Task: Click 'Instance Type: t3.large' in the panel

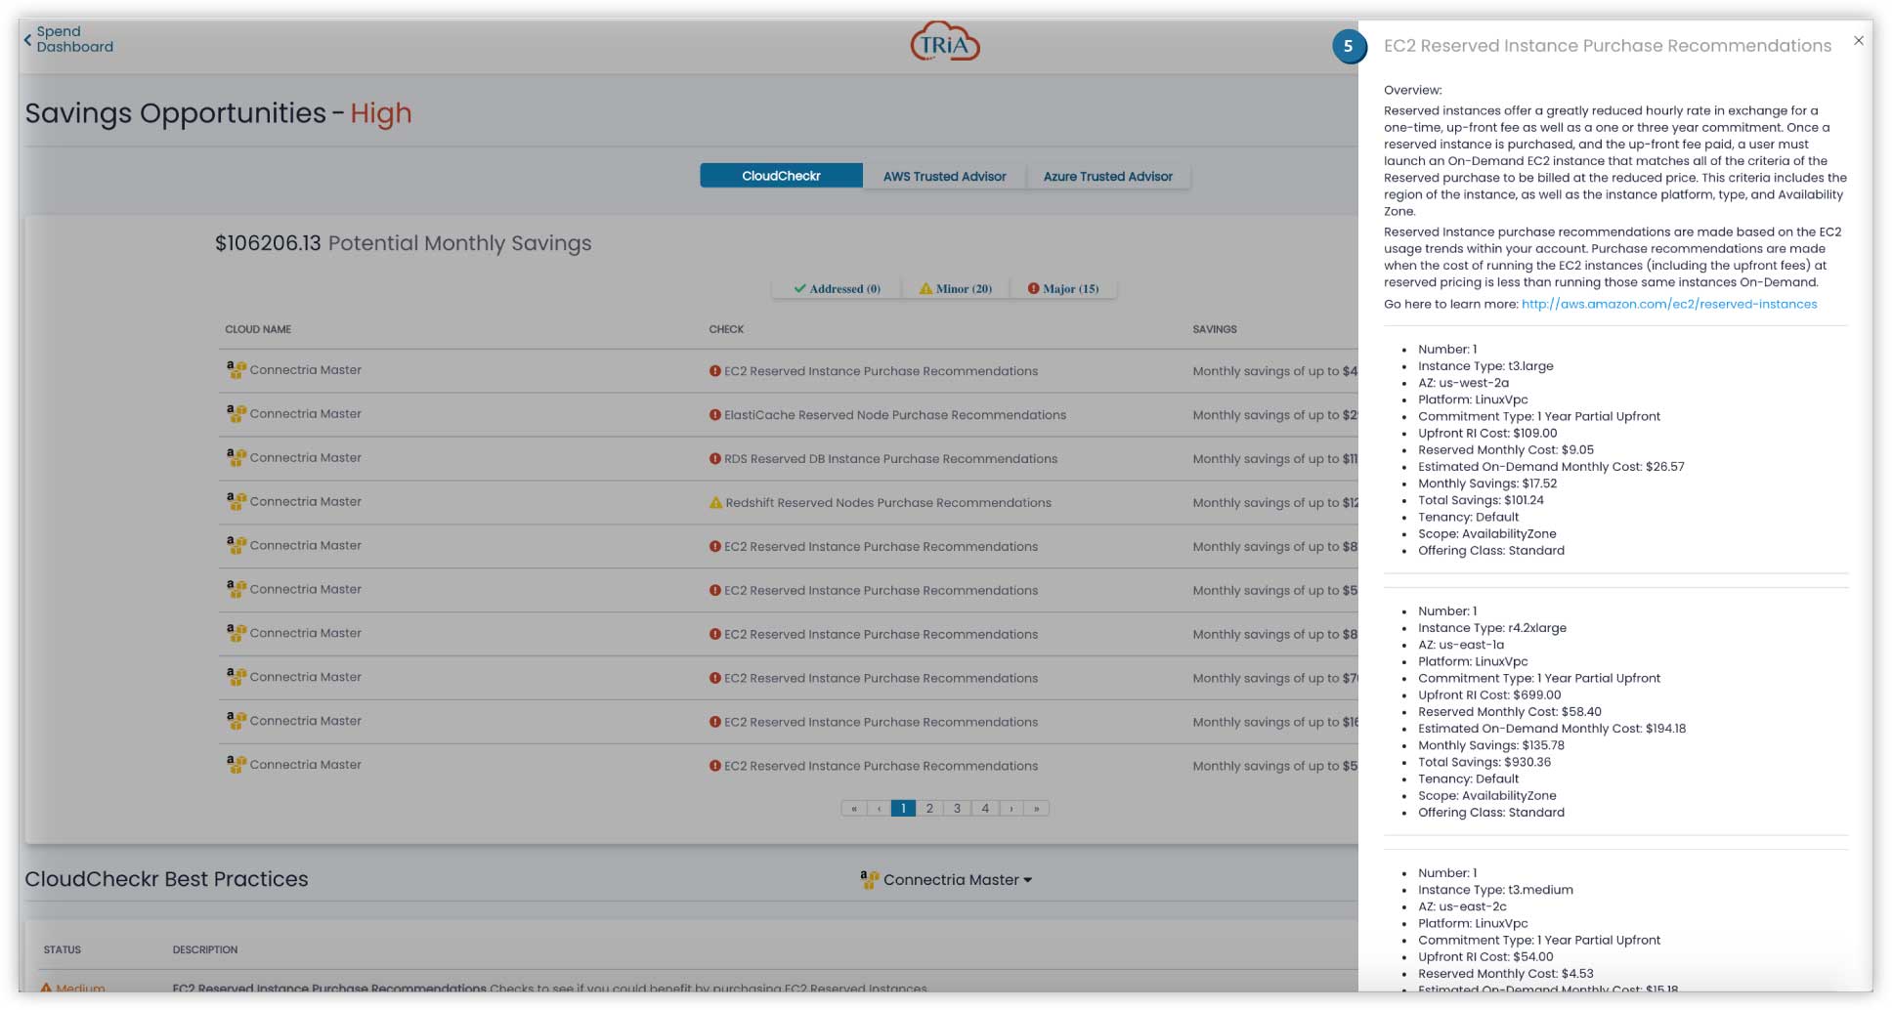Action: (1485, 366)
